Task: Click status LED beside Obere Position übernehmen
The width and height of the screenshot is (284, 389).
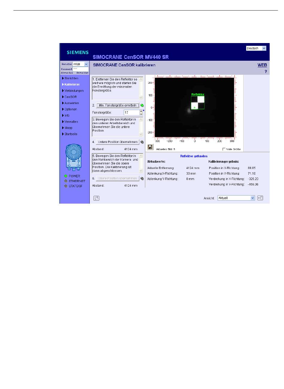Action: coord(142,179)
